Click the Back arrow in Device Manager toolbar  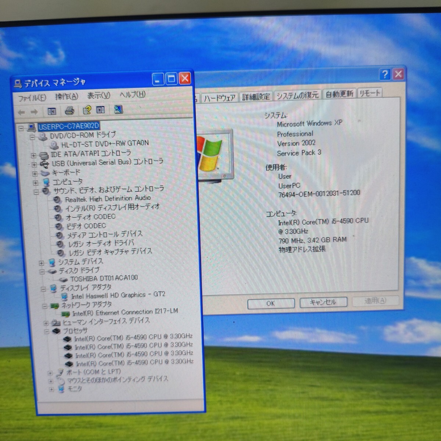(x=22, y=112)
